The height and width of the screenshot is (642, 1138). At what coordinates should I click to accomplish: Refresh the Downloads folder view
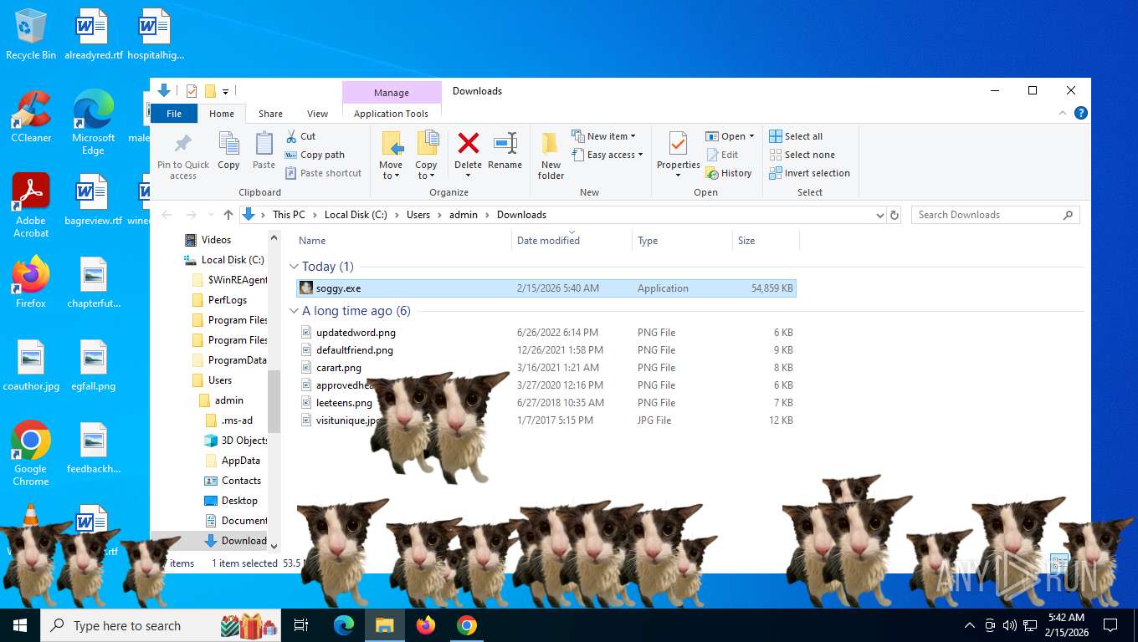click(895, 215)
